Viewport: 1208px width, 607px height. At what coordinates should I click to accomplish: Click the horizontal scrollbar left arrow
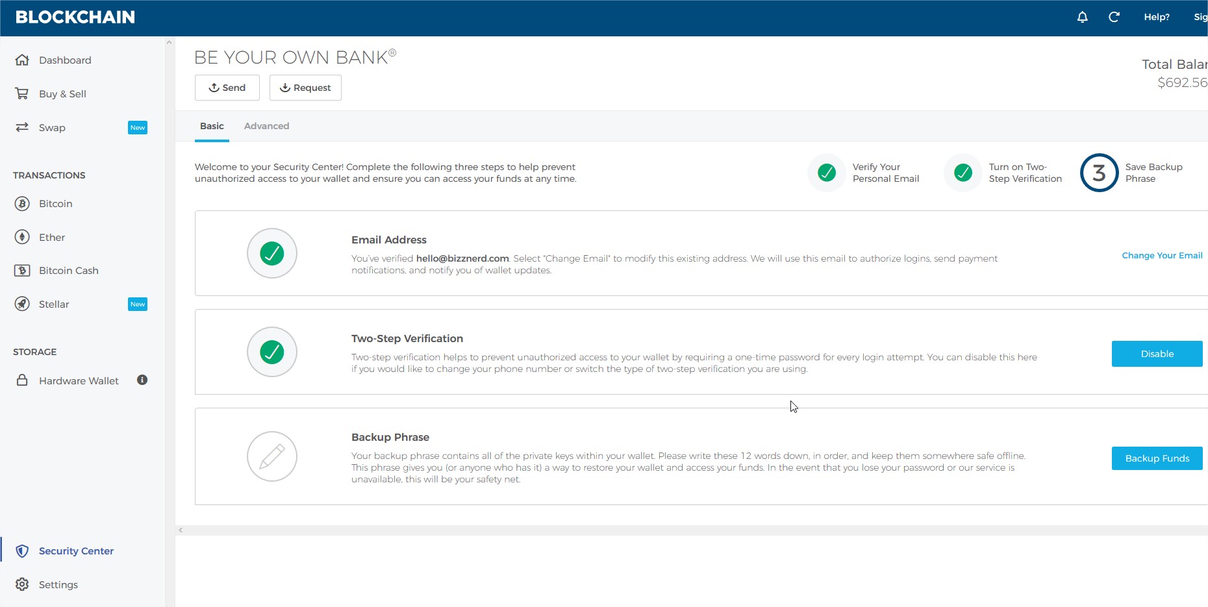point(181,530)
